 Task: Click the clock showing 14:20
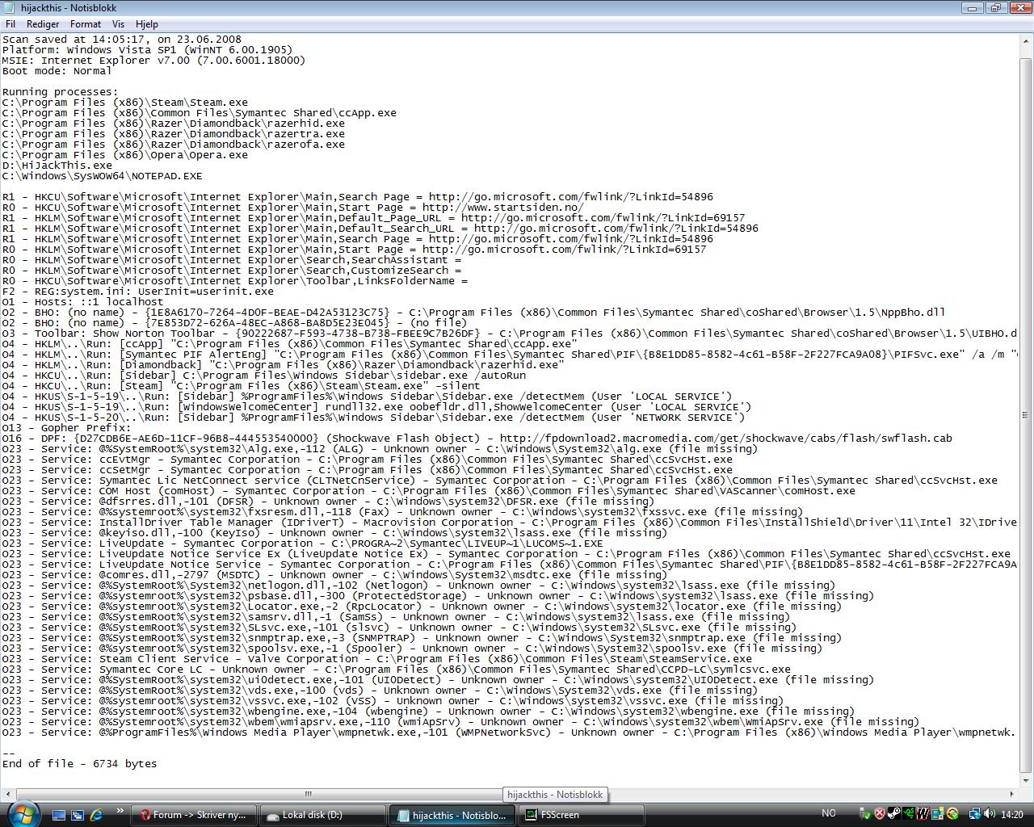coord(1011,814)
